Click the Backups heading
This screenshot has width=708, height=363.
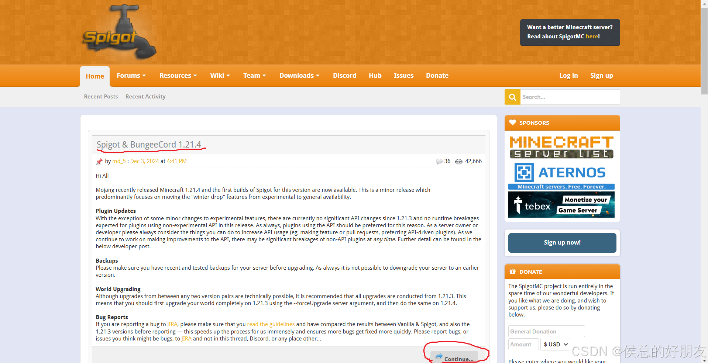107,261
